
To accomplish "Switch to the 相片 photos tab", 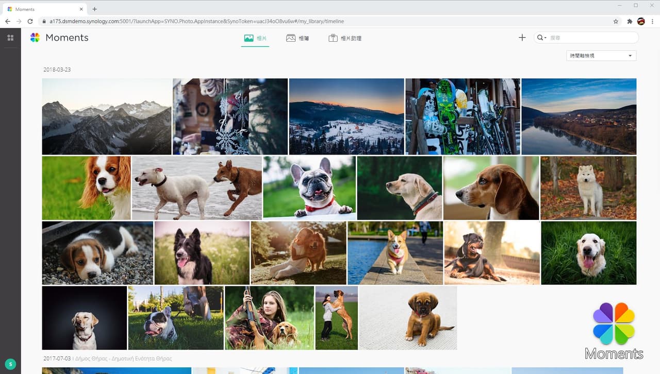I will (255, 38).
